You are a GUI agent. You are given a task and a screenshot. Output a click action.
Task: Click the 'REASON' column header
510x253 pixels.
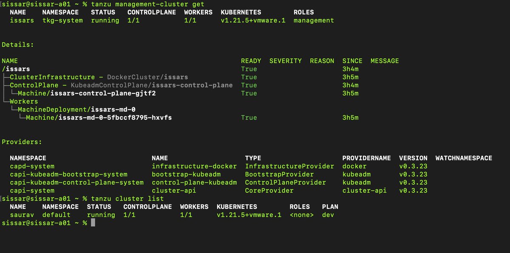click(322, 61)
